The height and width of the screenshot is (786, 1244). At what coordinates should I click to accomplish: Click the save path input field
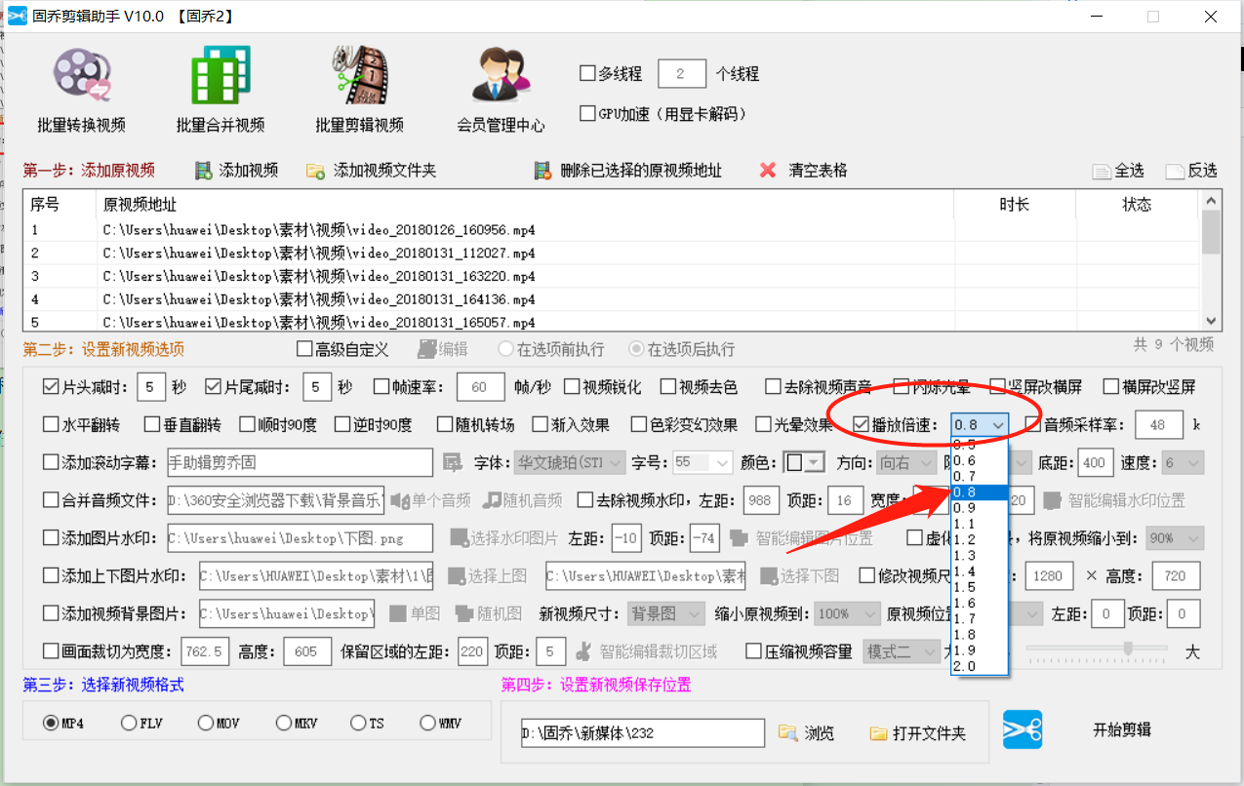tap(642, 733)
